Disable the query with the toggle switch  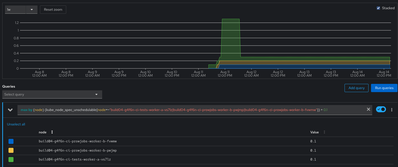[x=381, y=109]
